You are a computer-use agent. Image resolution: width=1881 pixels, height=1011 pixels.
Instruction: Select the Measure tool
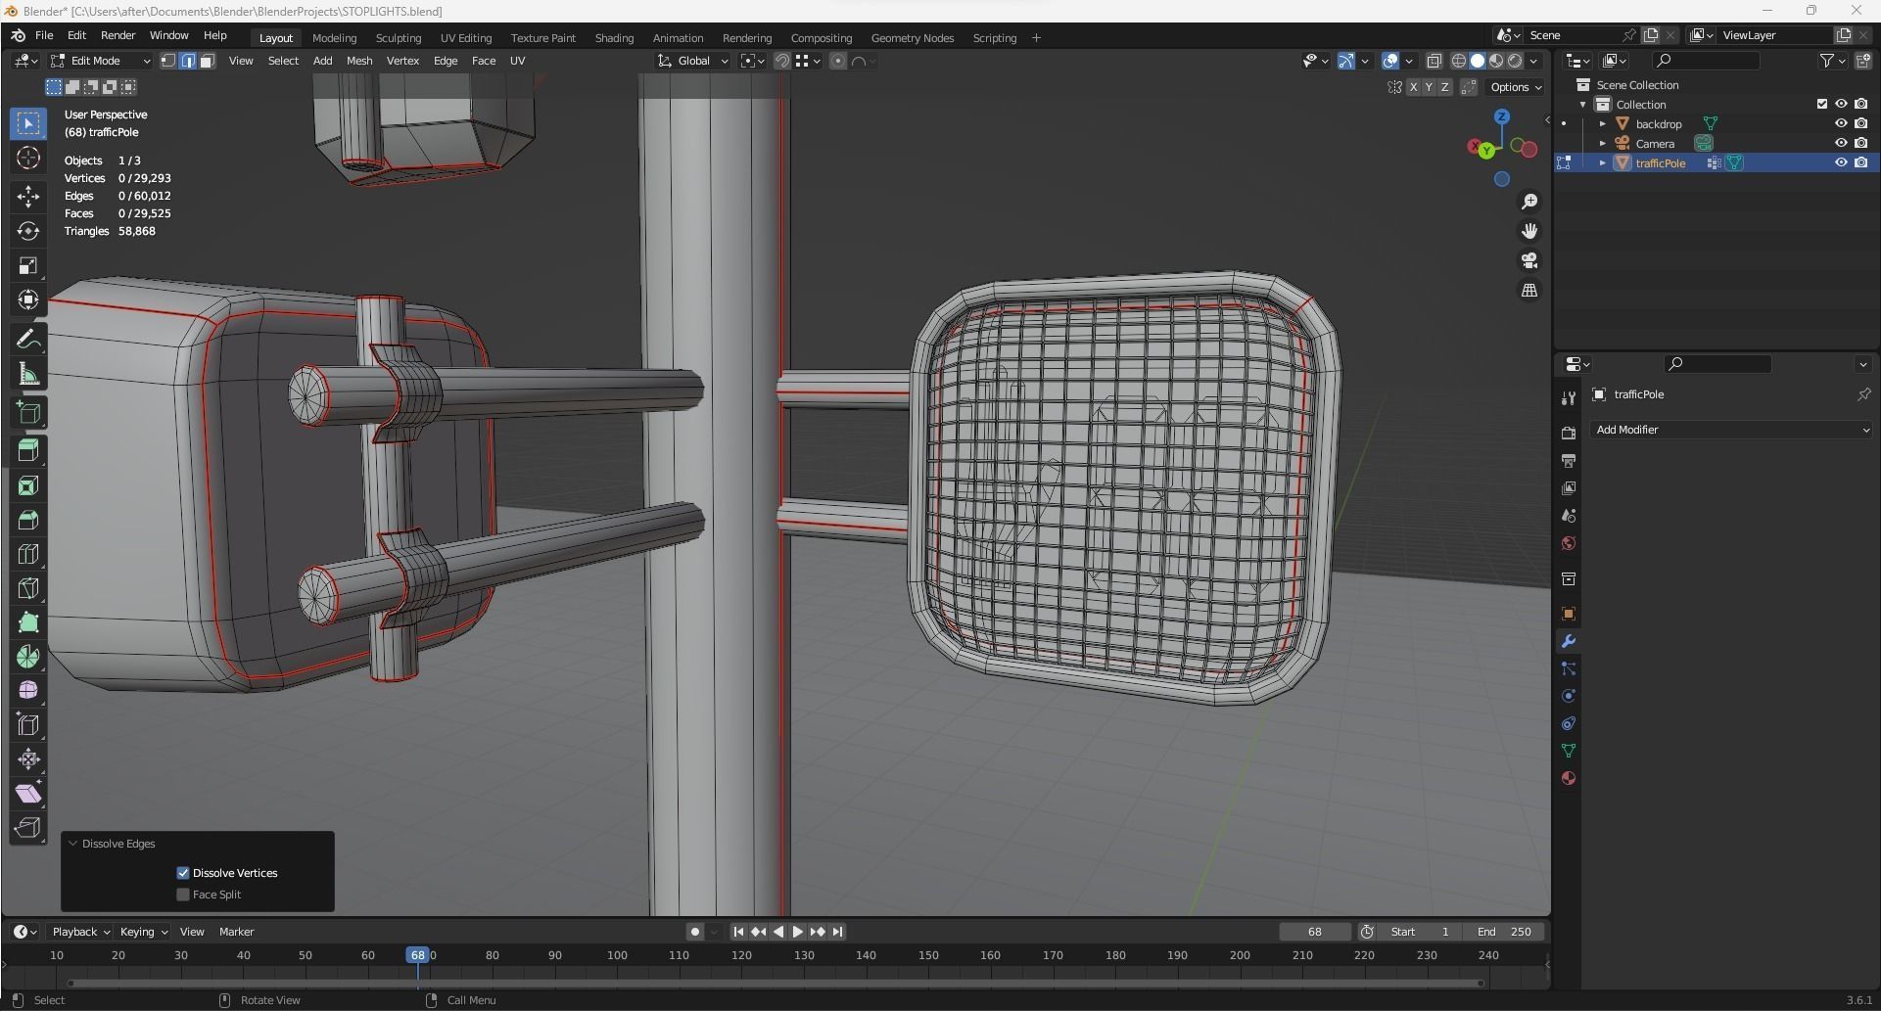[x=28, y=374]
